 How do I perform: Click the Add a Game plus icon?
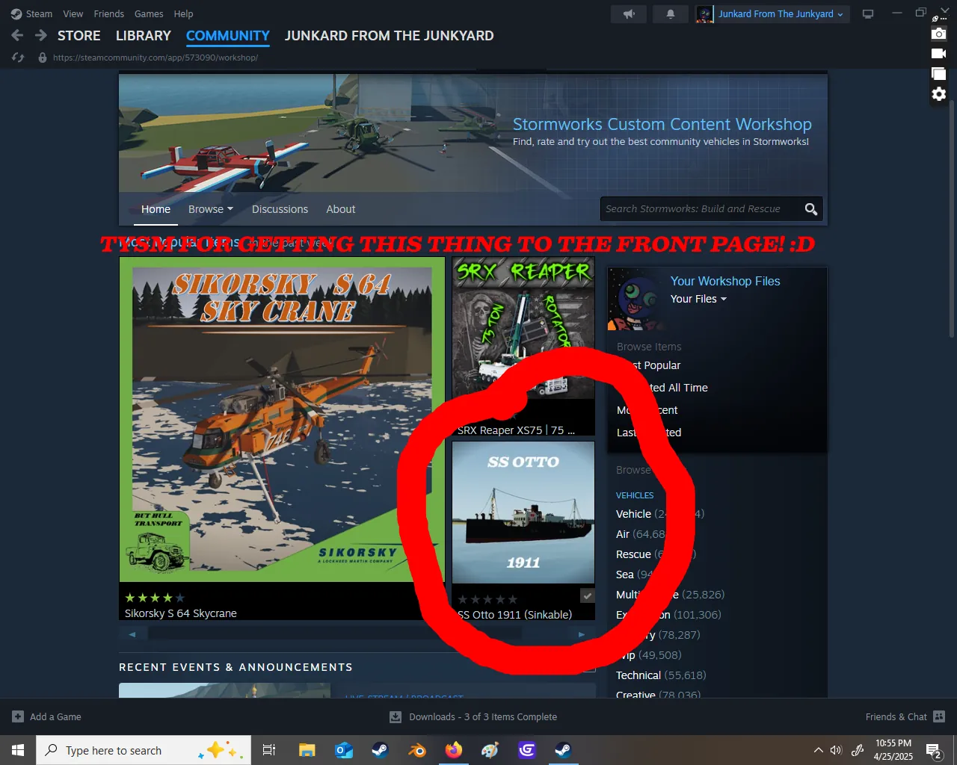[x=18, y=716]
